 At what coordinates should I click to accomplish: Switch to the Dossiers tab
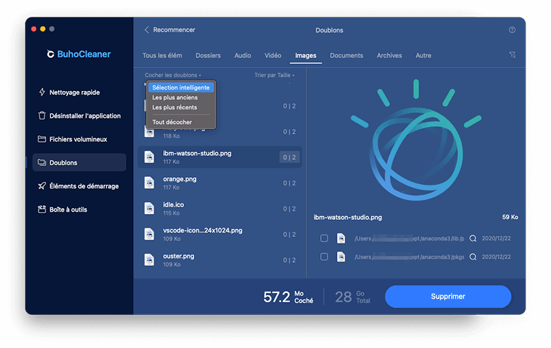point(208,56)
